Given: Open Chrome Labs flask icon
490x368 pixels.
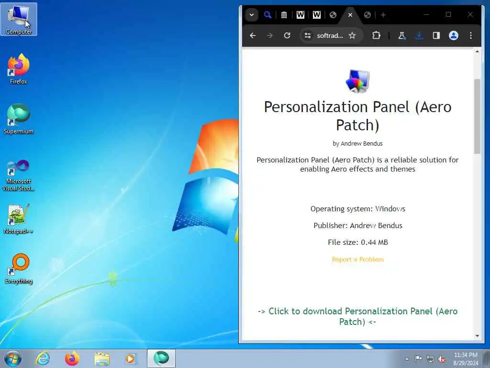Looking at the screenshot, I should tap(402, 35).
